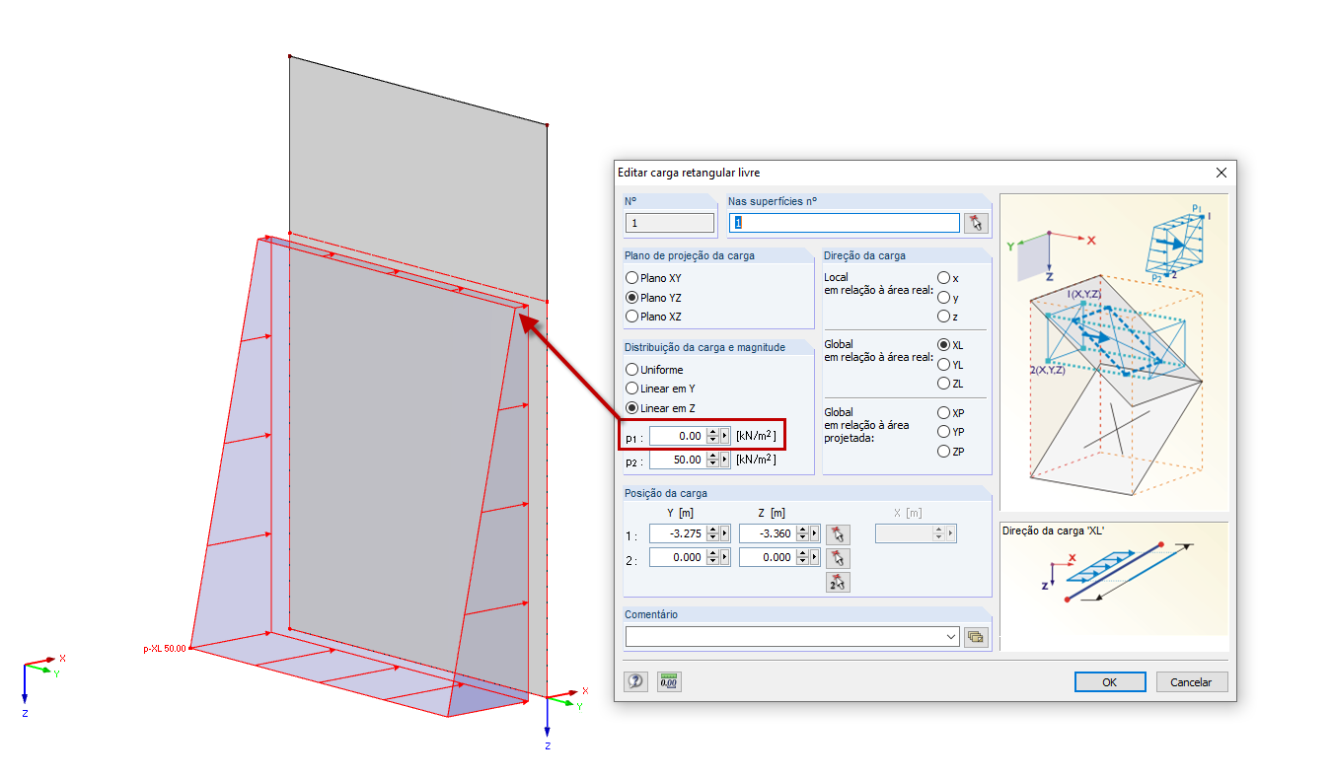The width and height of the screenshot is (1332, 779).
Task: Select both corner points with the '2-click' pick icon
Action: coord(838,582)
